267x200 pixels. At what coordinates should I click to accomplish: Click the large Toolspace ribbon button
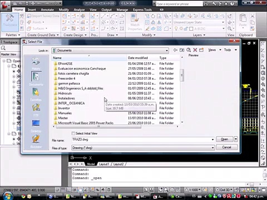[x=10, y=22]
